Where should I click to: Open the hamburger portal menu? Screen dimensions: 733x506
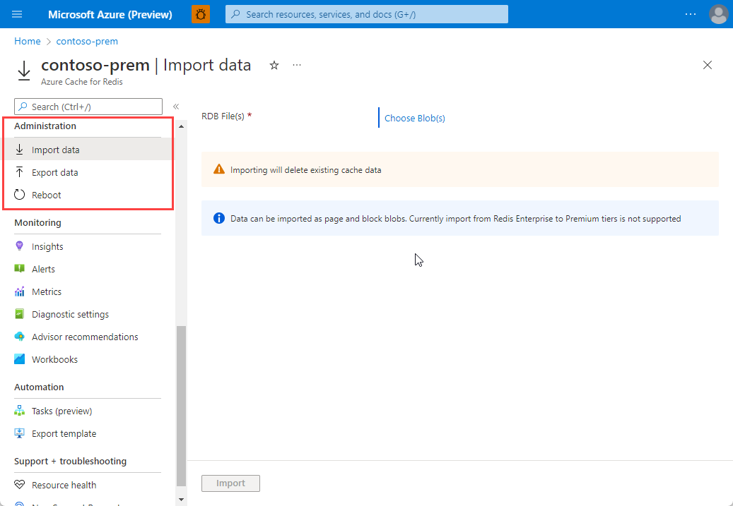click(17, 15)
